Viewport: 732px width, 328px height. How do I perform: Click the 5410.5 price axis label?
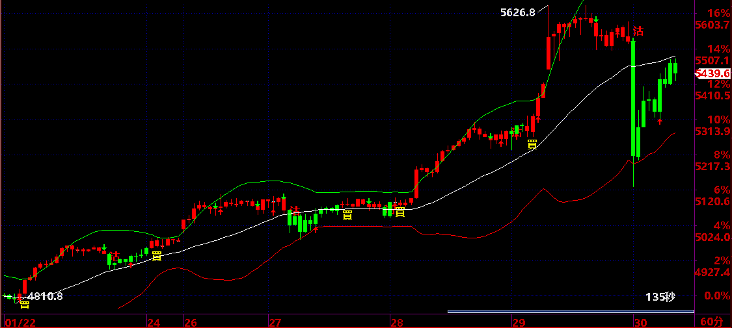(712, 95)
